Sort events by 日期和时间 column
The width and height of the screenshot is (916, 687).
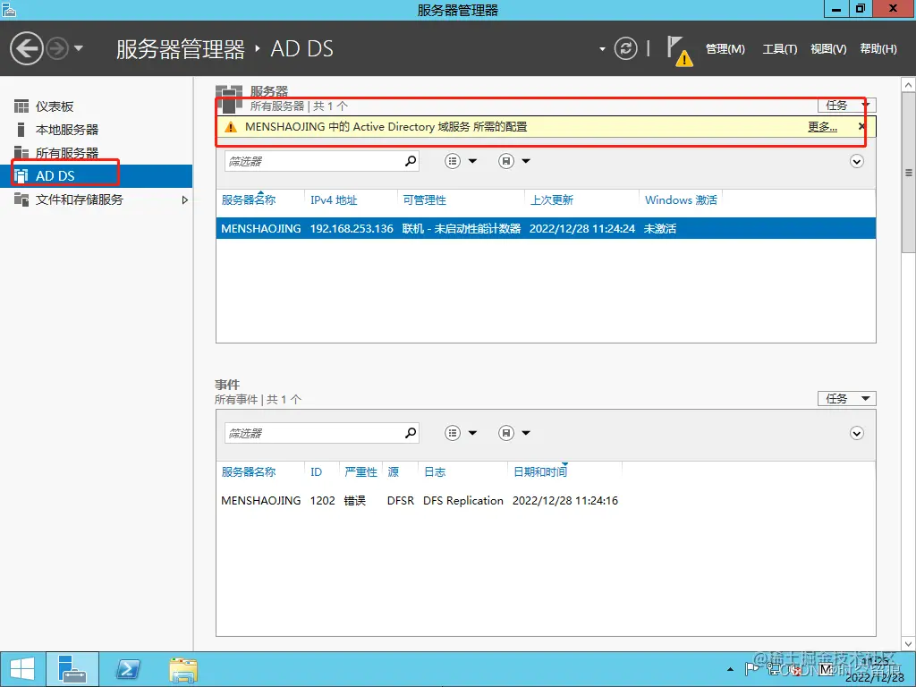point(540,472)
